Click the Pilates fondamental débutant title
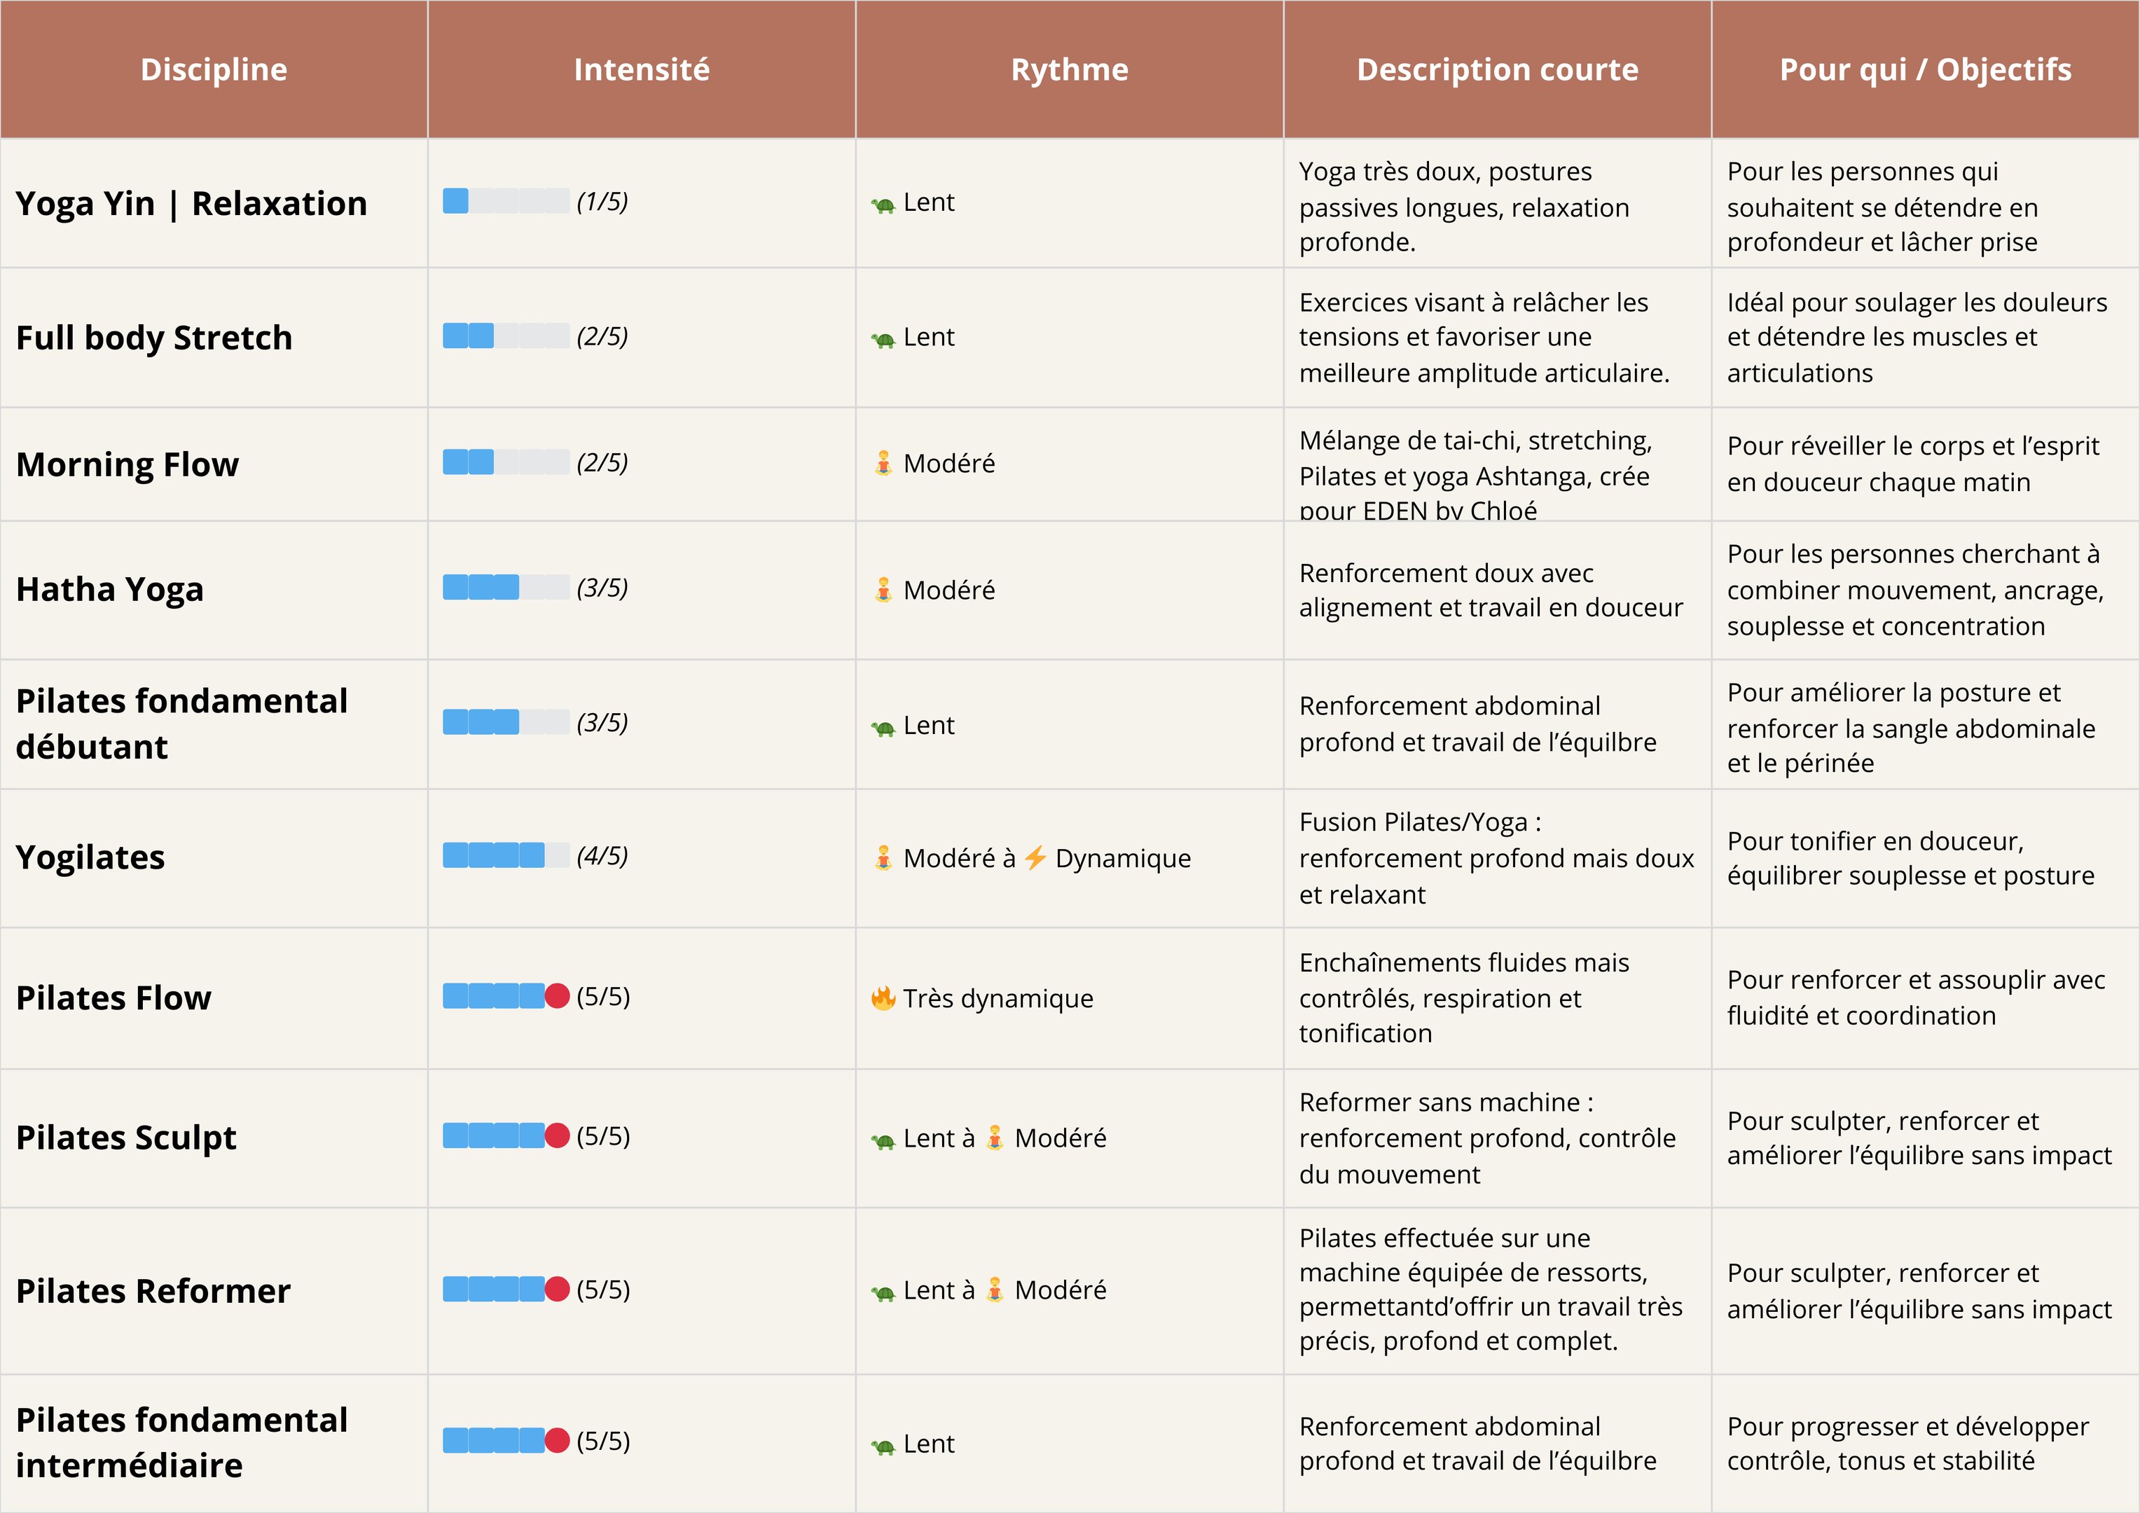2140x1513 pixels. coord(181,724)
